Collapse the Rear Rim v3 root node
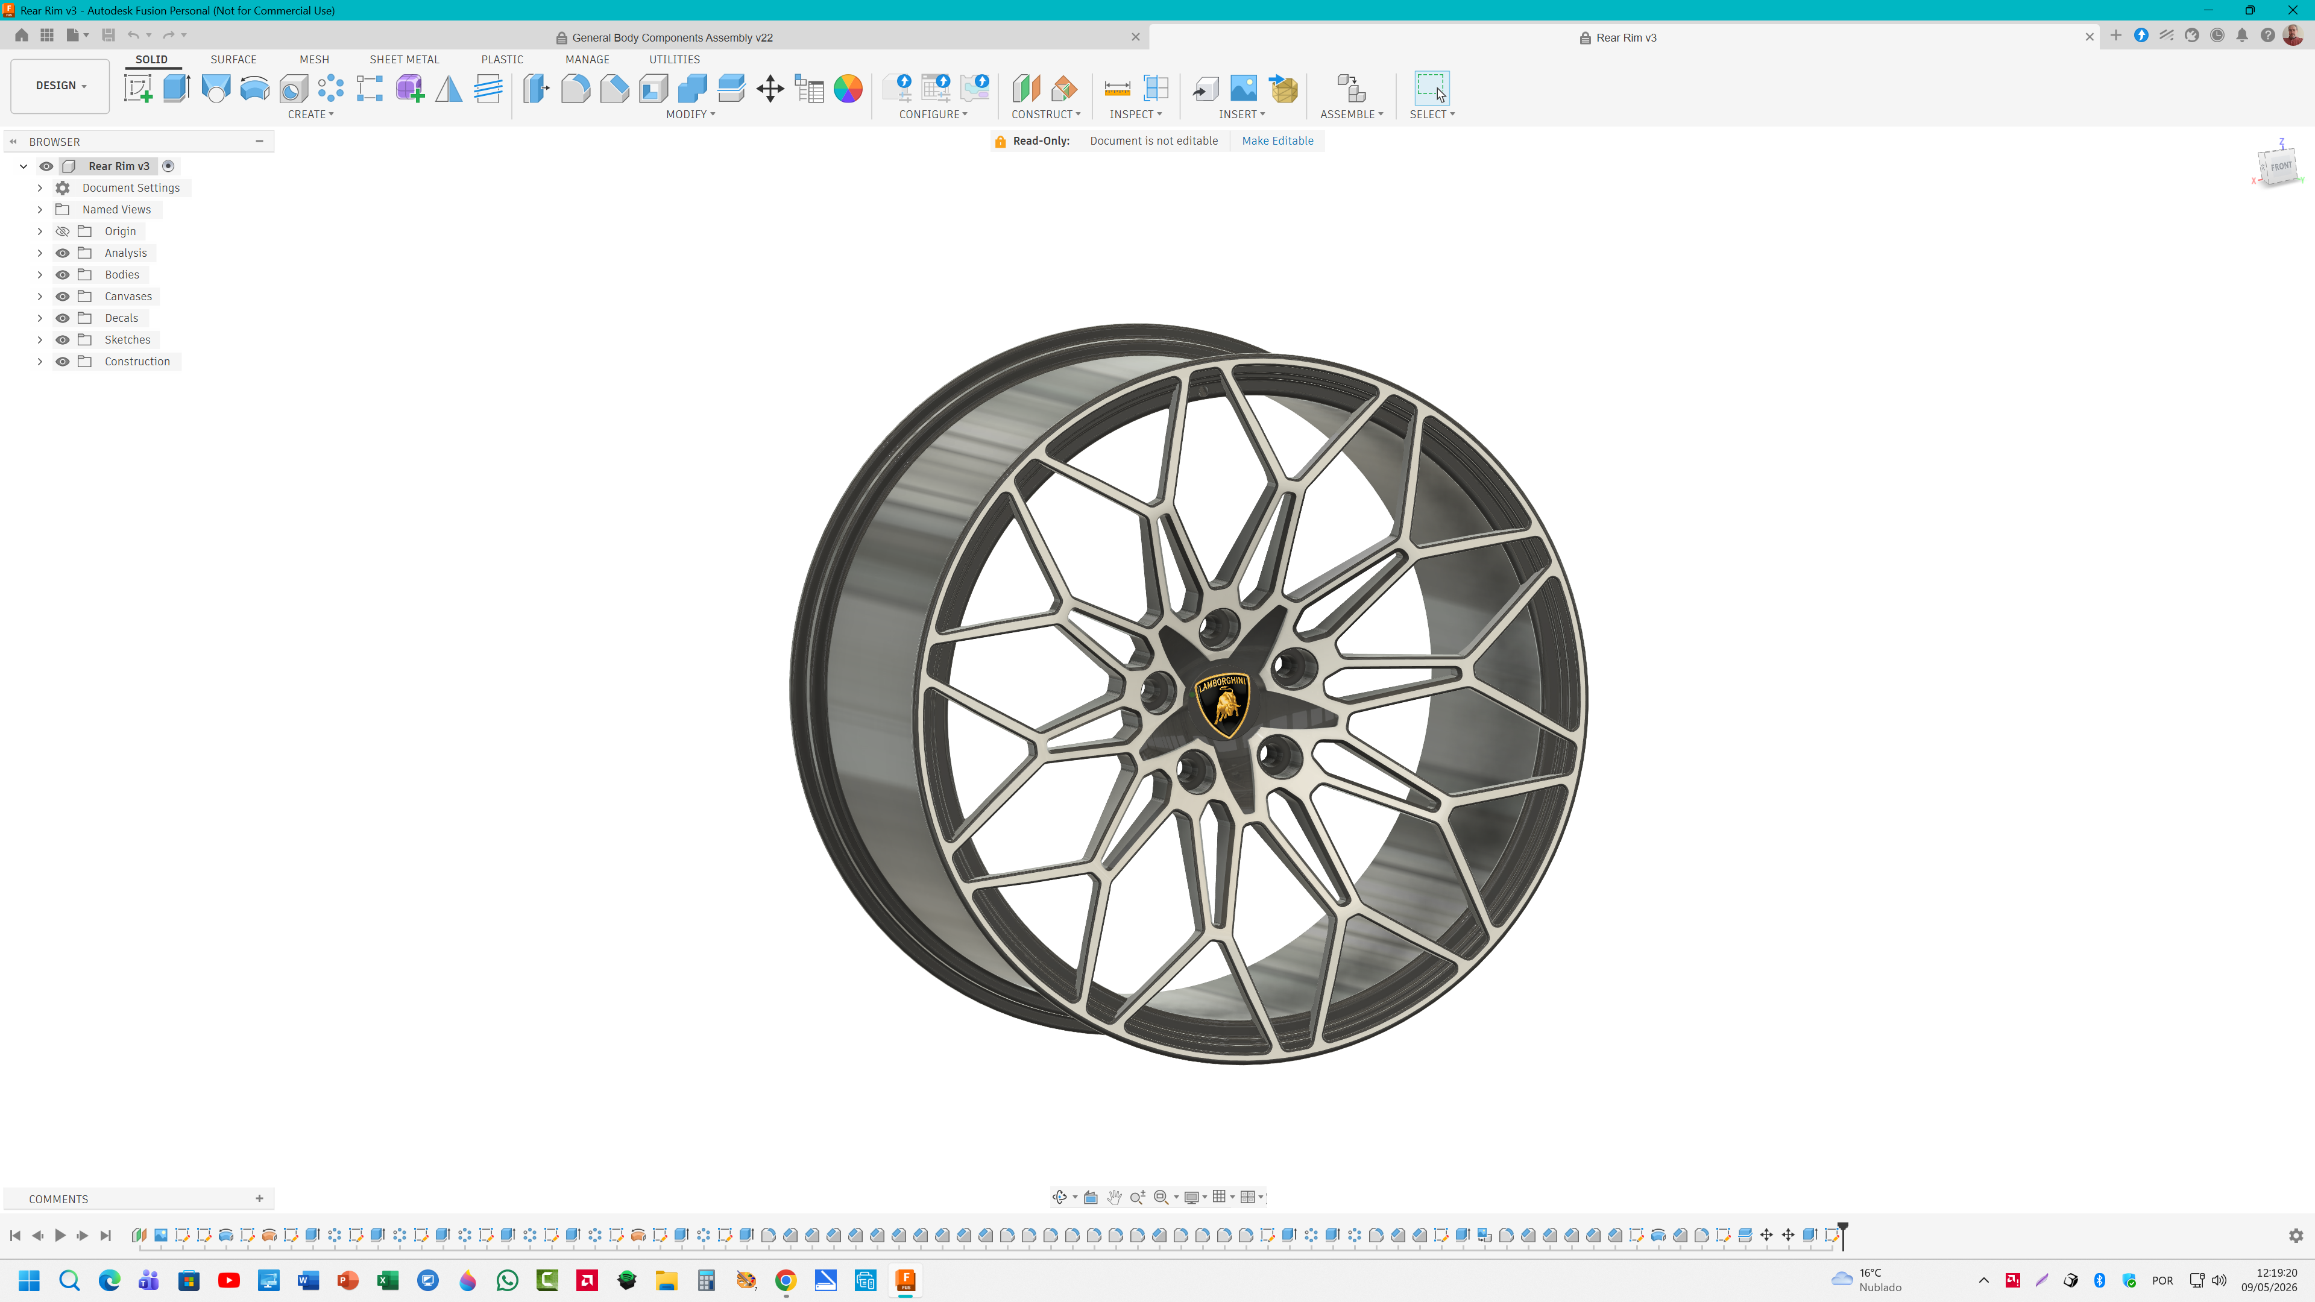The image size is (2315, 1302). [24, 166]
